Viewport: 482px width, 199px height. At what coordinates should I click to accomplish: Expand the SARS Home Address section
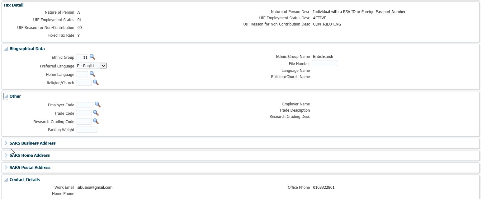pos(6,155)
